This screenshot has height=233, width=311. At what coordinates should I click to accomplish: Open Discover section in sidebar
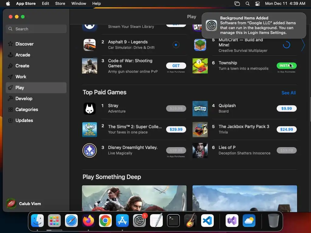[x=36, y=44]
